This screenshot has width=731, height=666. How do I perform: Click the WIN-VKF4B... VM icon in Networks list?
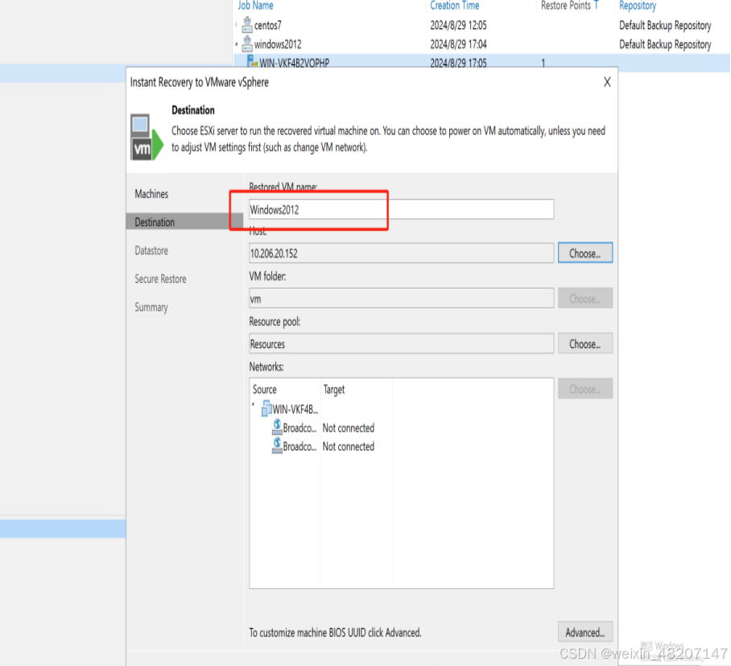pyautogui.click(x=266, y=408)
